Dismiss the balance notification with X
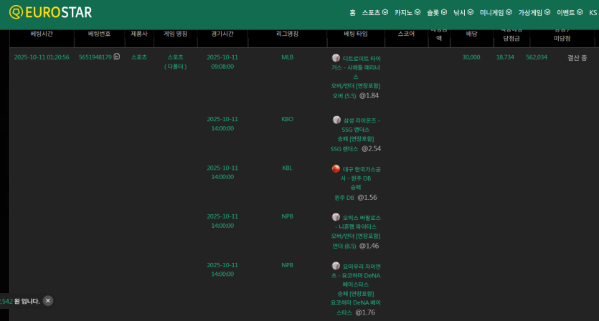Viewport: 599px width, 321px height. coord(48,301)
